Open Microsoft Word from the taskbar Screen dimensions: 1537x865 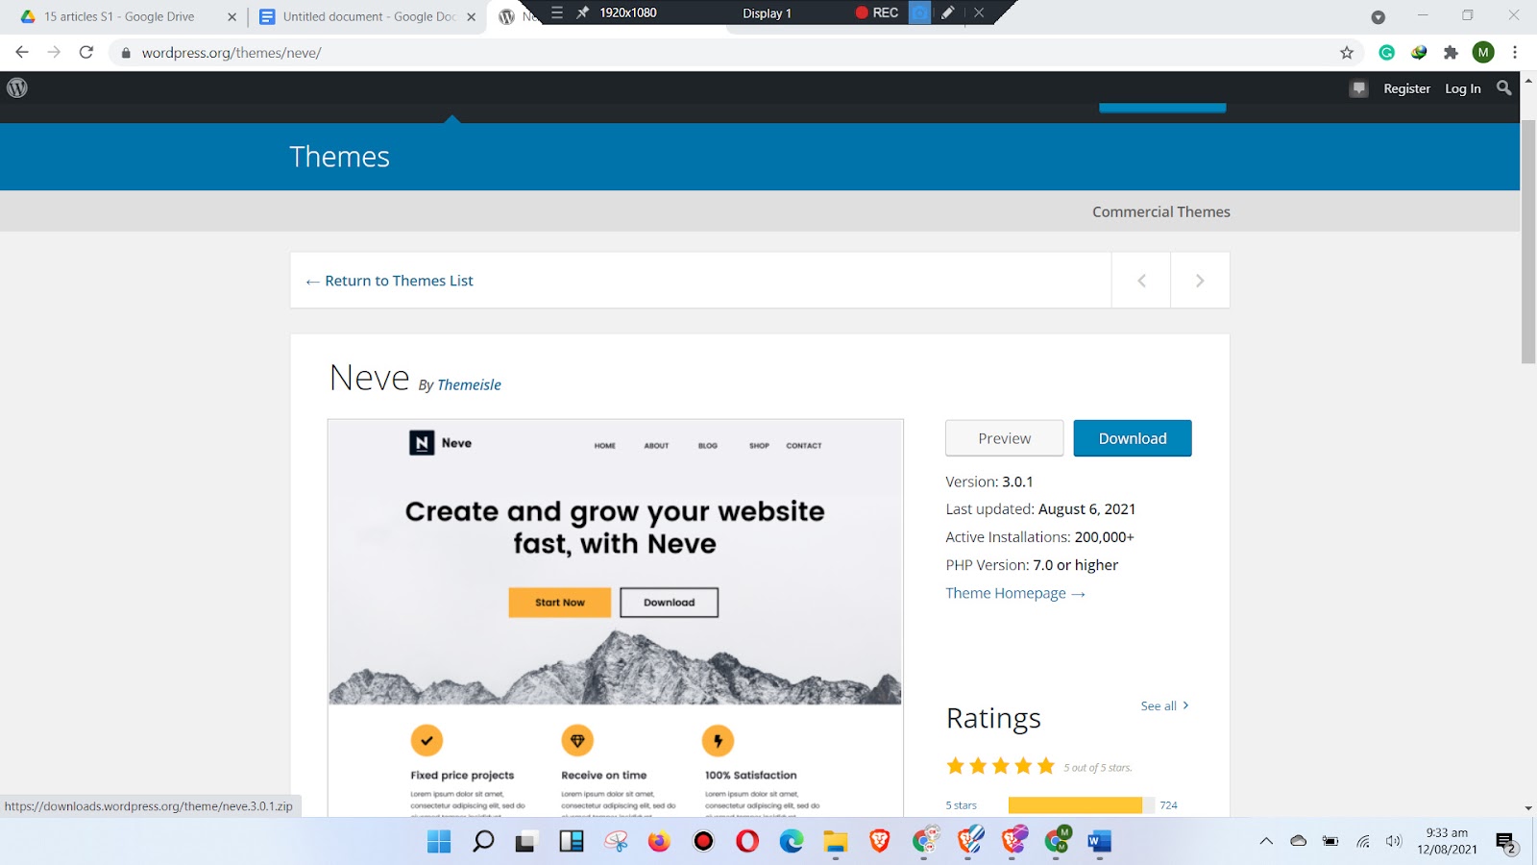tap(1100, 842)
